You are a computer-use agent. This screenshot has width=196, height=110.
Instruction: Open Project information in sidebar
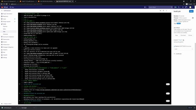pyautogui.click(x=8, y=14)
